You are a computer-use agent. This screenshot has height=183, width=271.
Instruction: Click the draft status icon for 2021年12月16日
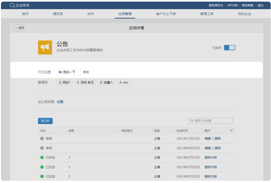point(42,138)
